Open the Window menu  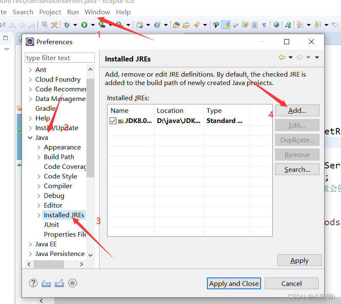pos(97,12)
